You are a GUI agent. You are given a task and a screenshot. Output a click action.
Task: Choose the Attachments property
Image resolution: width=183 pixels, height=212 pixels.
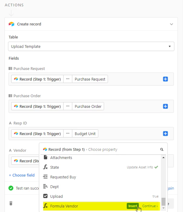coord(101,157)
